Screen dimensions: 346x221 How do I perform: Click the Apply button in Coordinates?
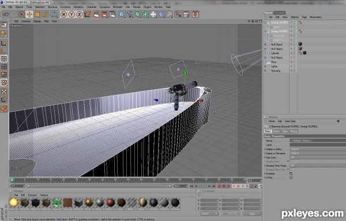pyautogui.click(x=252, y=214)
